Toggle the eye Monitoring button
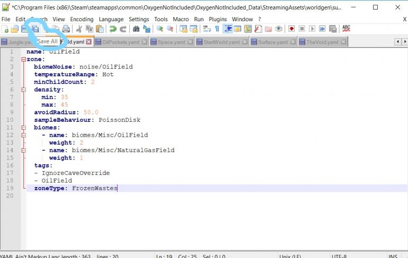Viewport: 408px width, 258px height. (x=279, y=29)
